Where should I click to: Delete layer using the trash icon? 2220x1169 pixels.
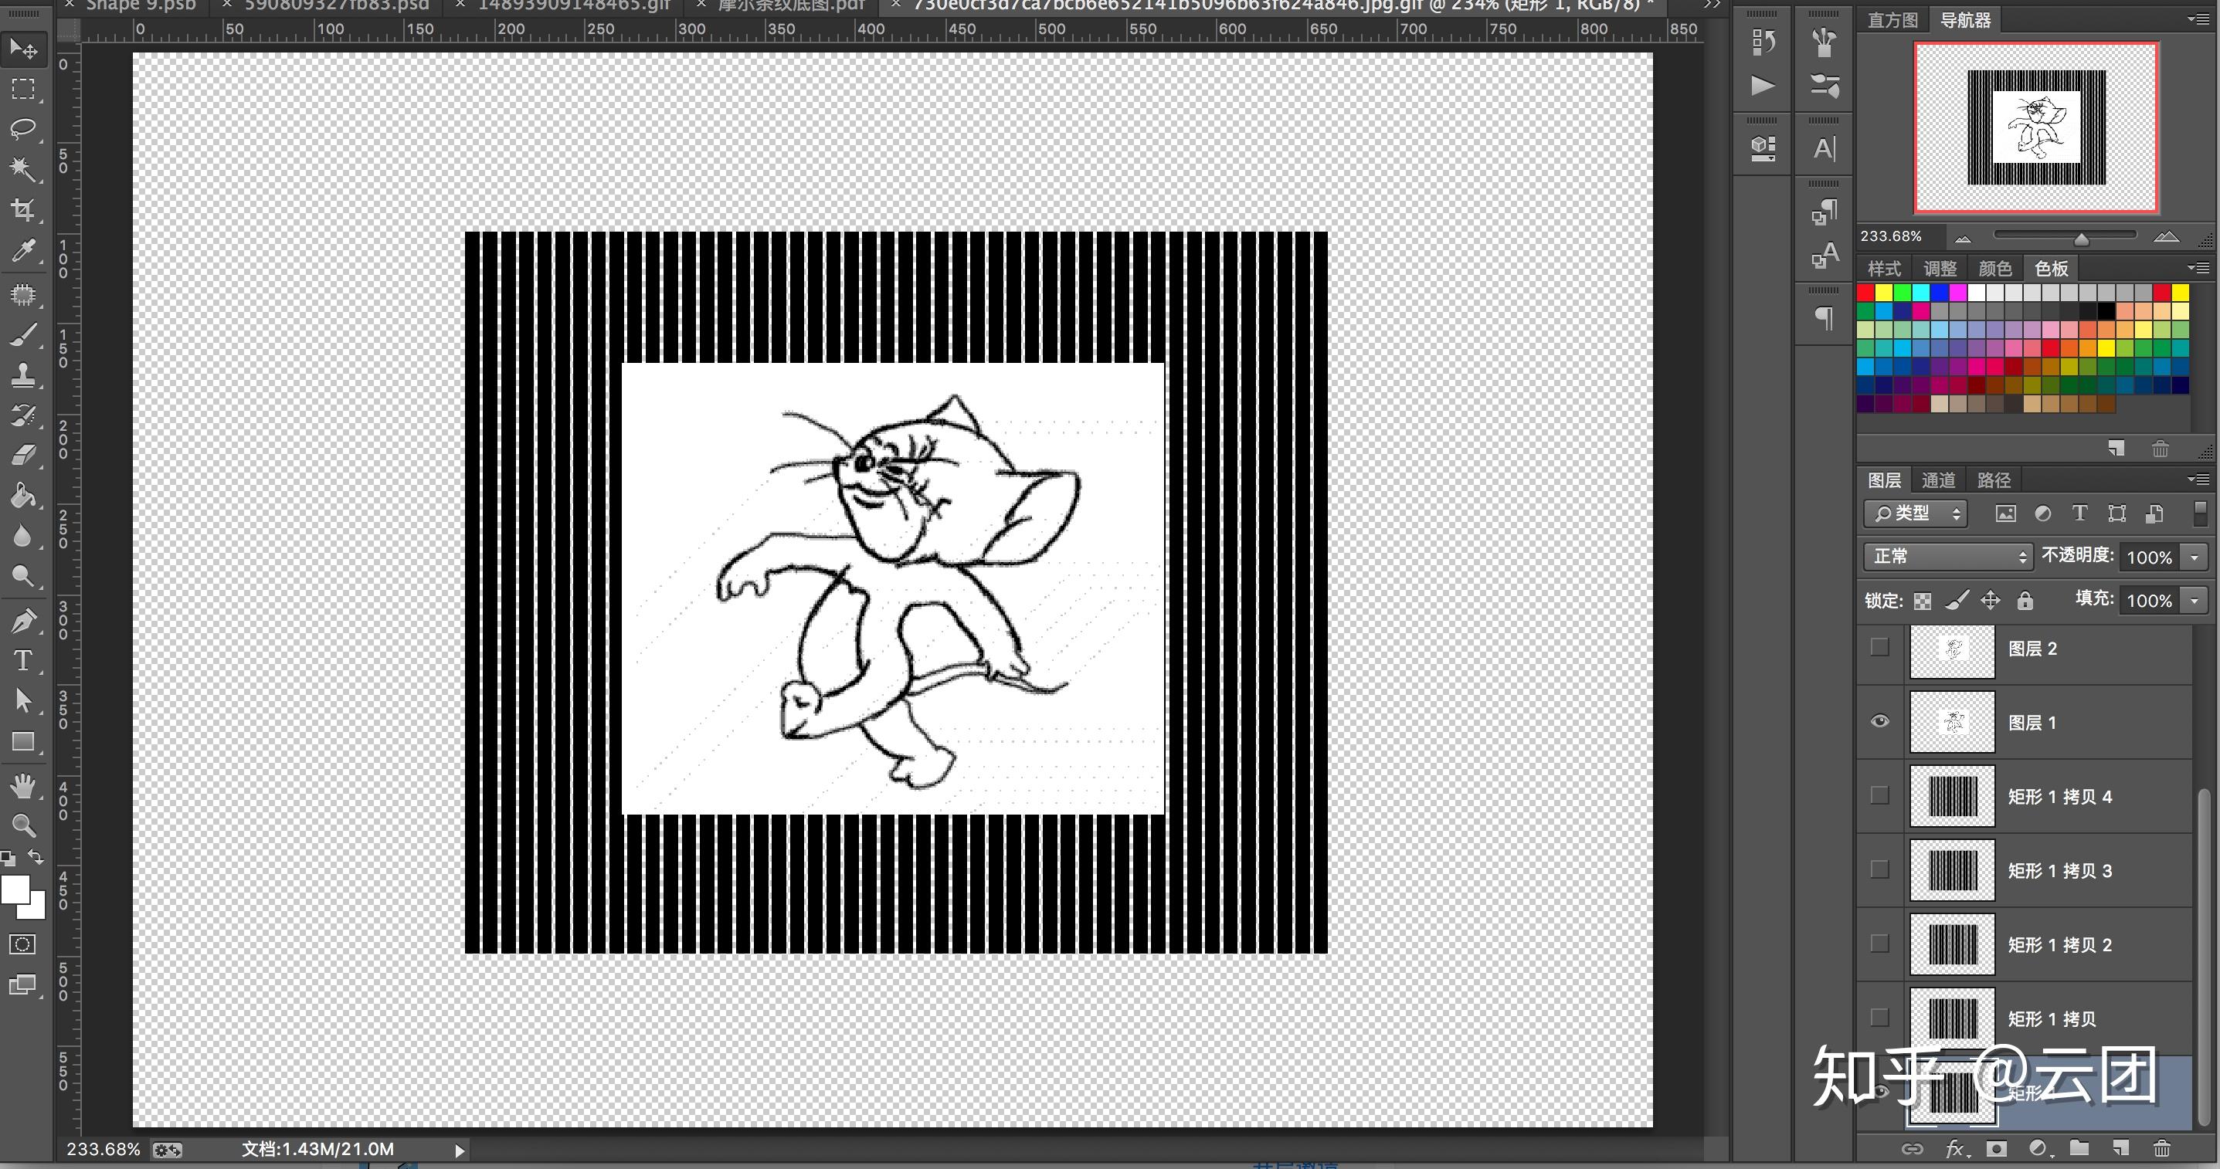pyautogui.click(x=2161, y=1147)
